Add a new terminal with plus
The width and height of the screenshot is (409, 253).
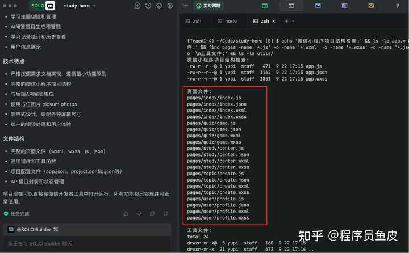(x=287, y=21)
